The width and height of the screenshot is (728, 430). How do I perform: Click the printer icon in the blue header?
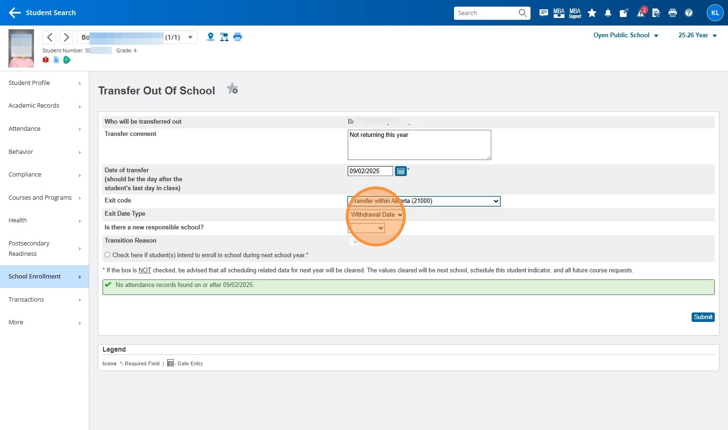coord(673,13)
